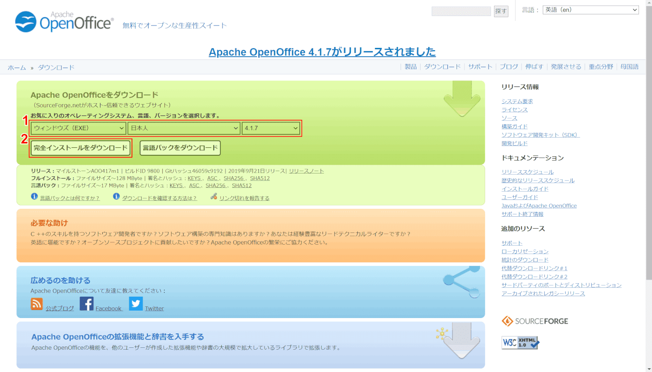
Task: Click 完全インストールをダウンロード button
Action: point(80,148)
